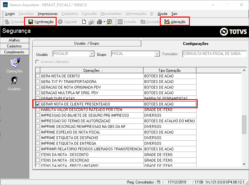The image size is (249, 185).
Task: Click the scroll-up arrow of the list
Action: click(244, 70)
